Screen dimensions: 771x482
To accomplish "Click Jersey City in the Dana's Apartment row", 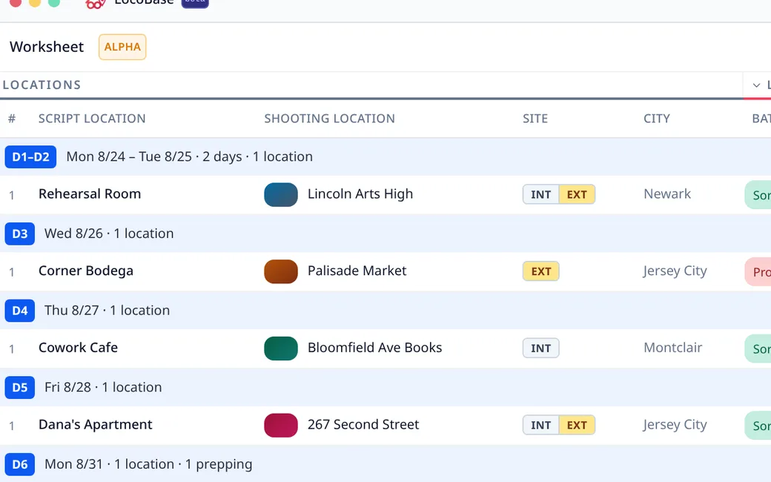I will tap(675, 424).
